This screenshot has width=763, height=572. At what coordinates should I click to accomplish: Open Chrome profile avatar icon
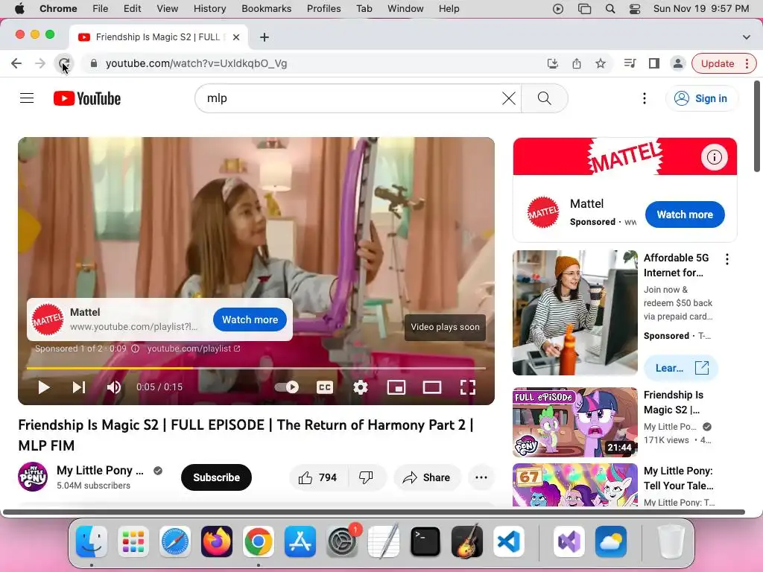pyautogui.click(x=677, y=63)
